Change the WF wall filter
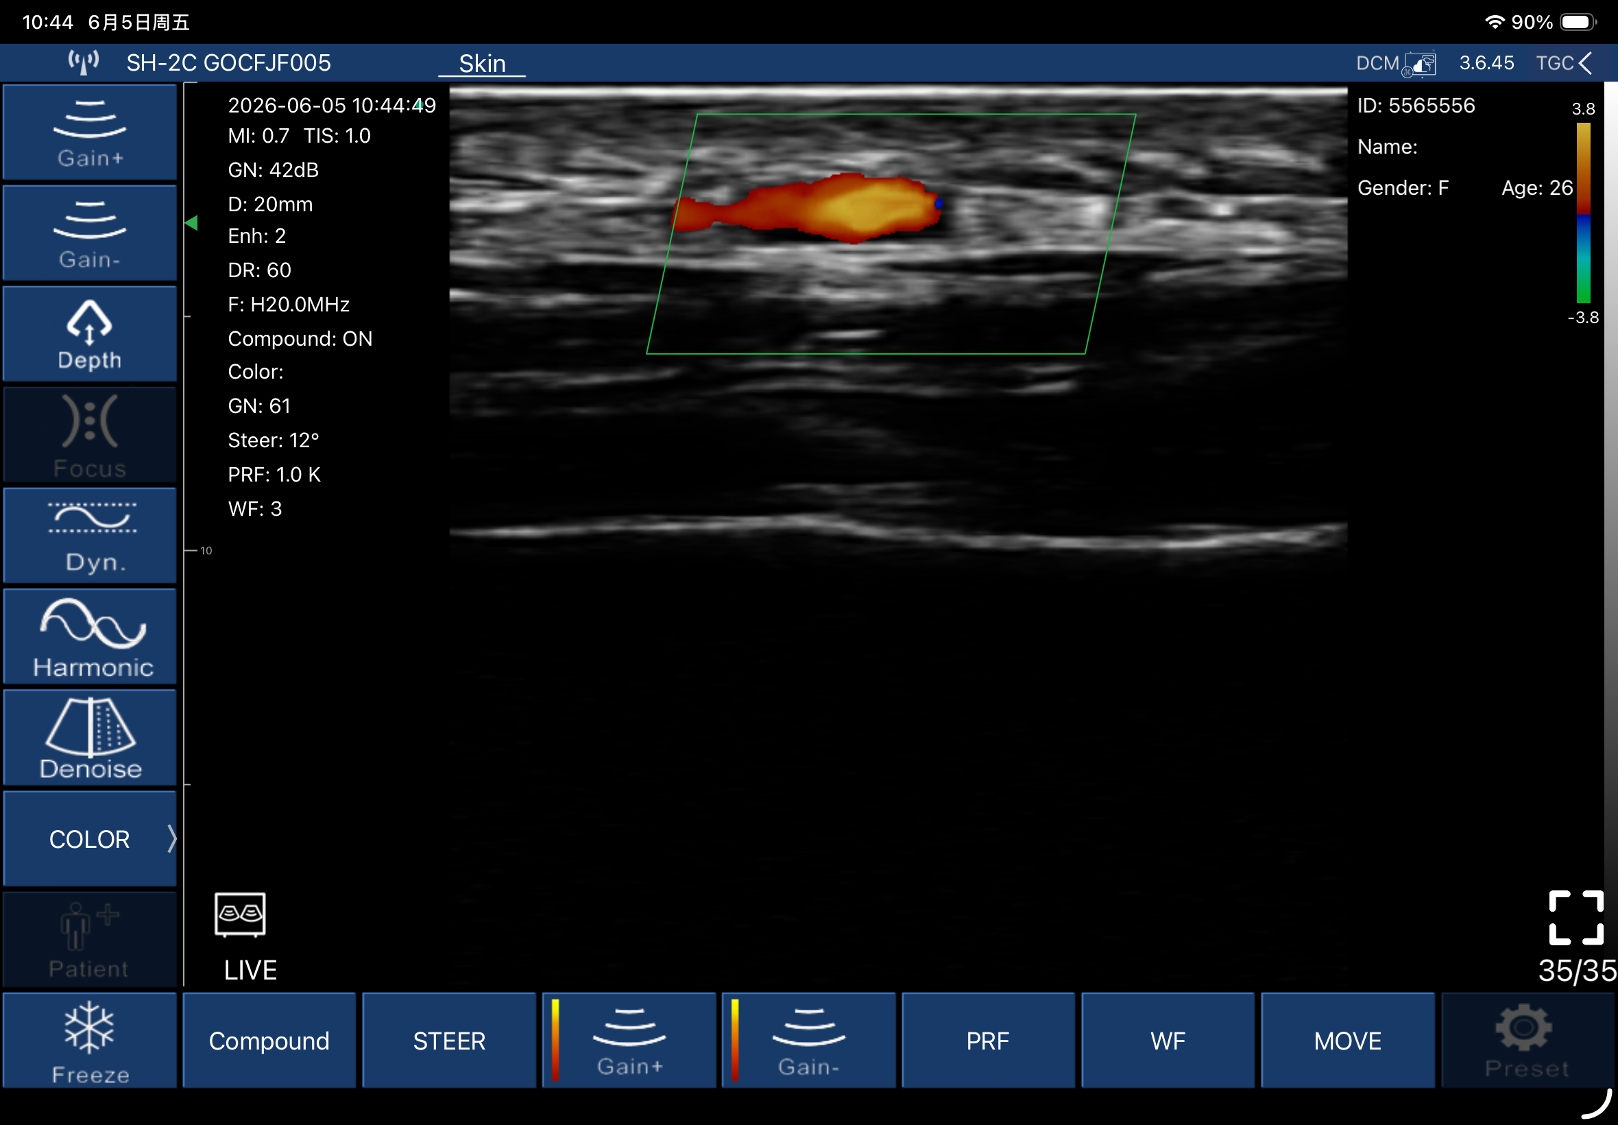Viewport: 1618px width, 1125px height. click(1168, 1041)
